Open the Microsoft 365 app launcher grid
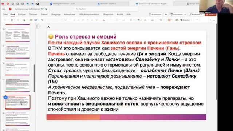The width and height of the screenshot is (233, 131). (x=3, y=9)
